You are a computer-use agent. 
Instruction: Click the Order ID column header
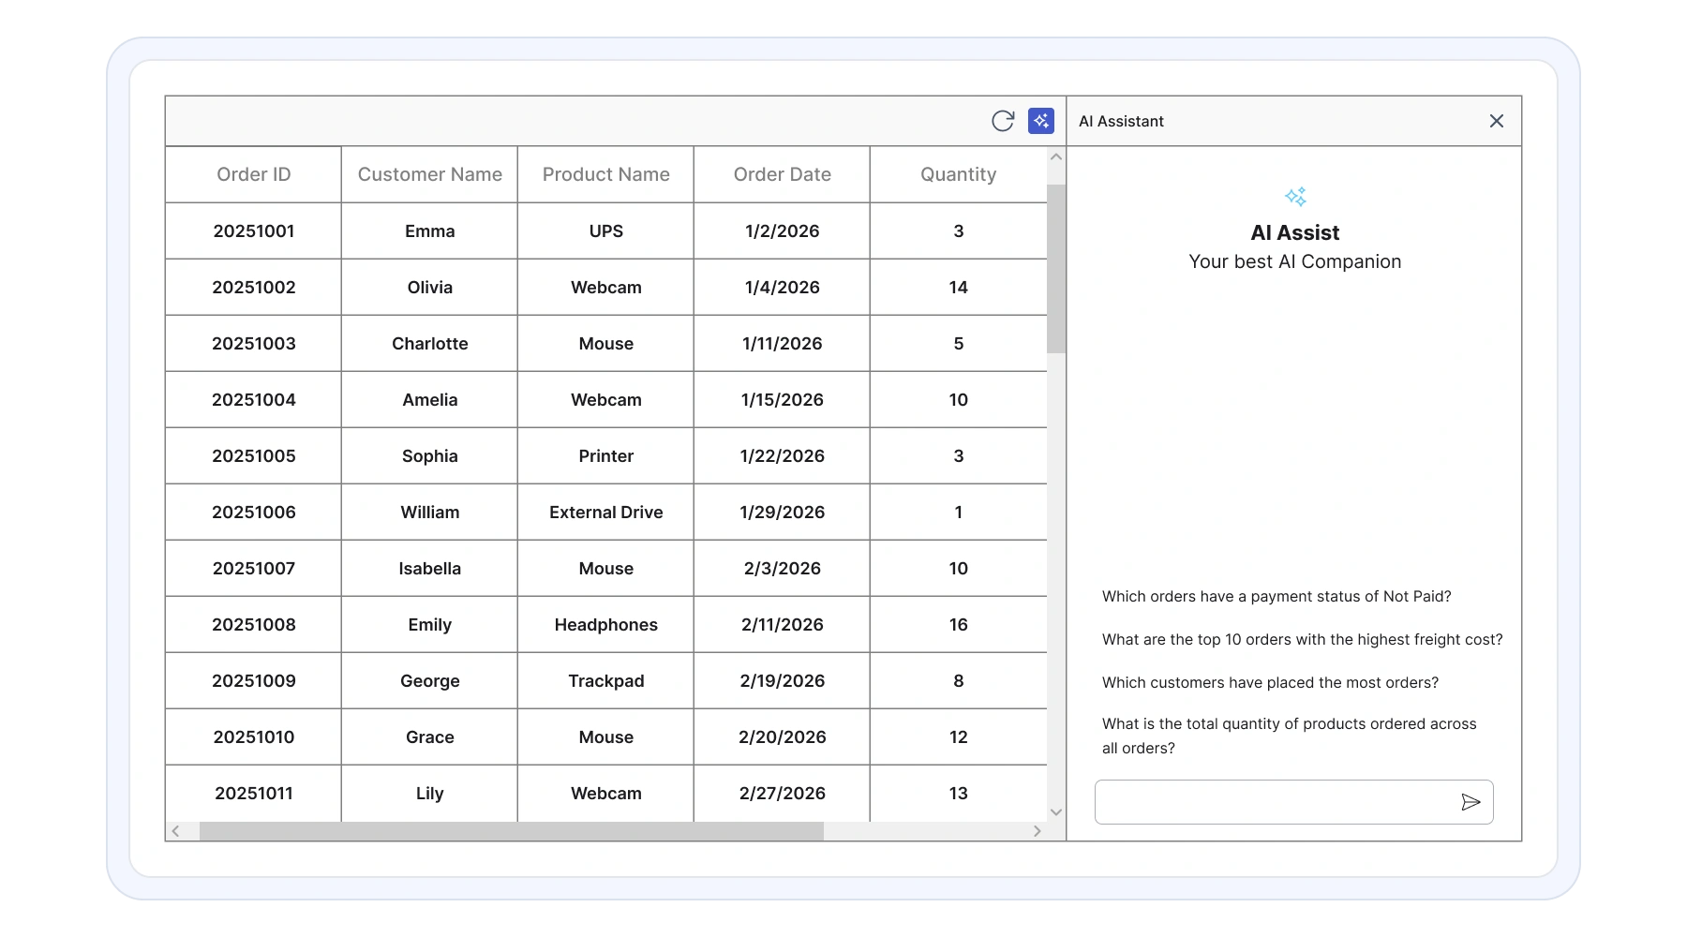tap(252, 174)
